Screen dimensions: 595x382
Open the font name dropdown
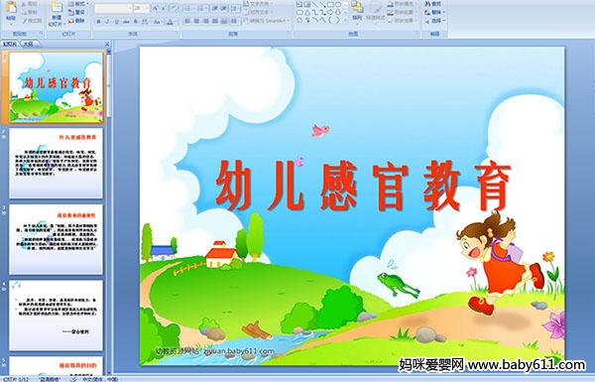[130, 8]
